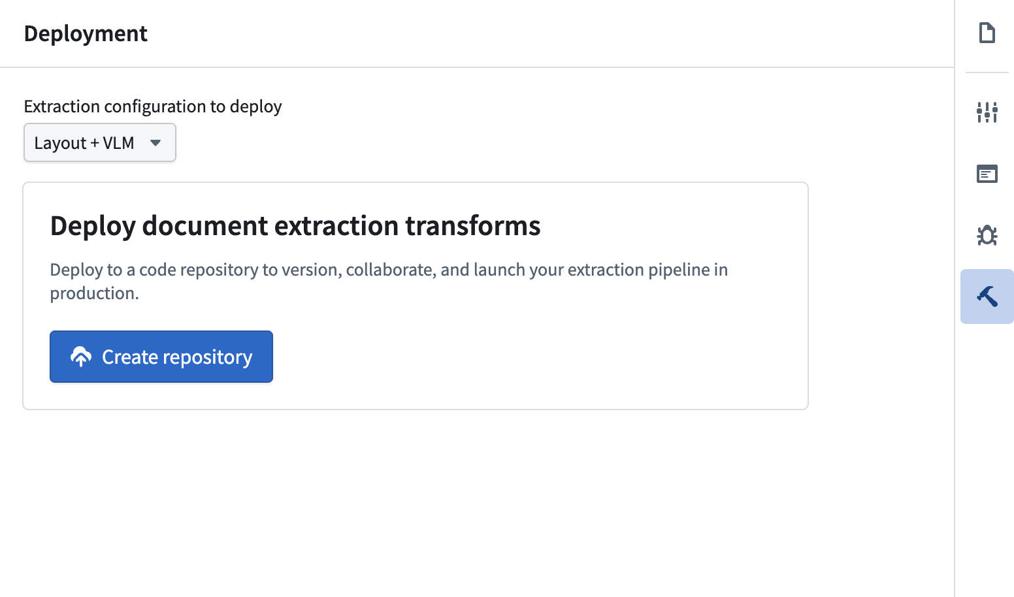Expand the extraction configuration selector
Screen dimensions: 1014x597
point(99,142)
